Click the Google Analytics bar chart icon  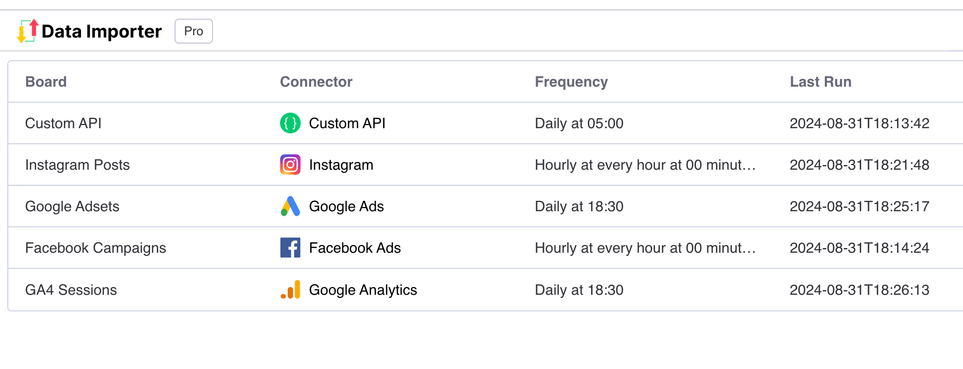(x=290, y=290)
